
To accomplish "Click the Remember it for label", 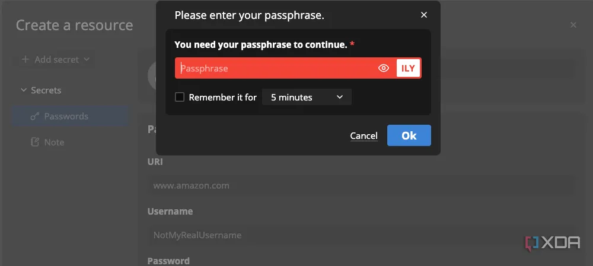I will click(223, 97).
